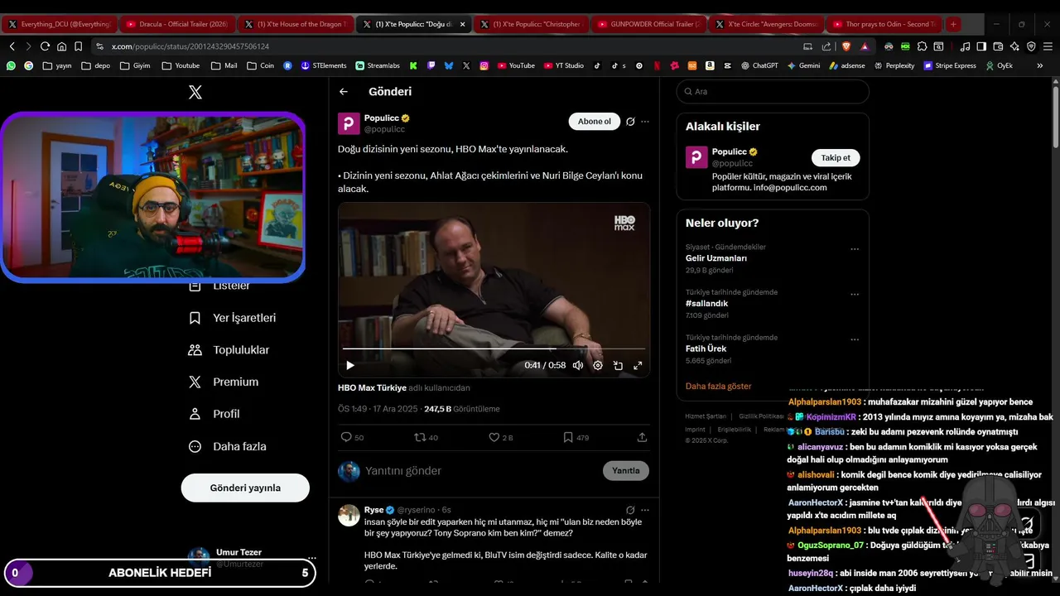
Task: Click the Yanıtla reply button
Action: pos(626,470)
